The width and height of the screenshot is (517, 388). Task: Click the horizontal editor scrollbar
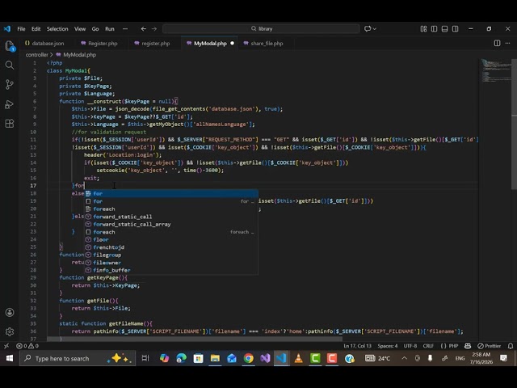click(195, 339)
